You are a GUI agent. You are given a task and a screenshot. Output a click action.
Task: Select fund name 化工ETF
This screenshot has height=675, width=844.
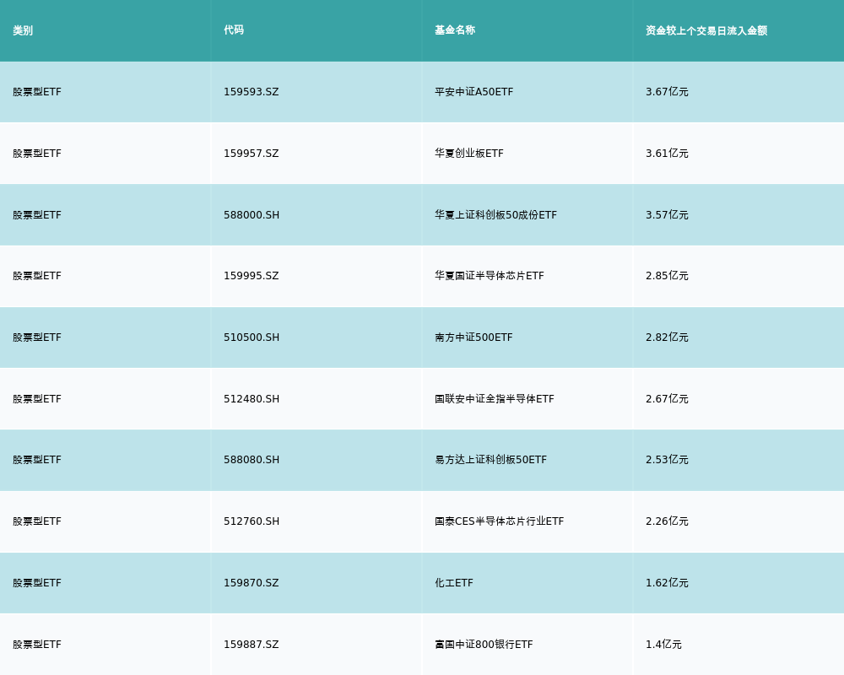454,583
